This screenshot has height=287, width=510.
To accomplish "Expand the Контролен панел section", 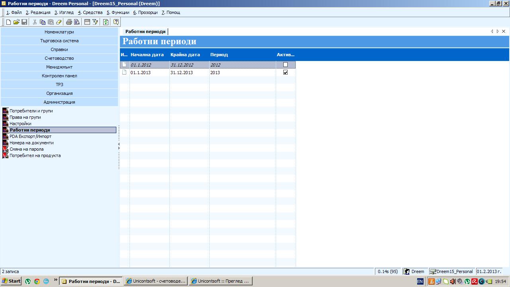I will pyautogui.click(x=59, y=76).
